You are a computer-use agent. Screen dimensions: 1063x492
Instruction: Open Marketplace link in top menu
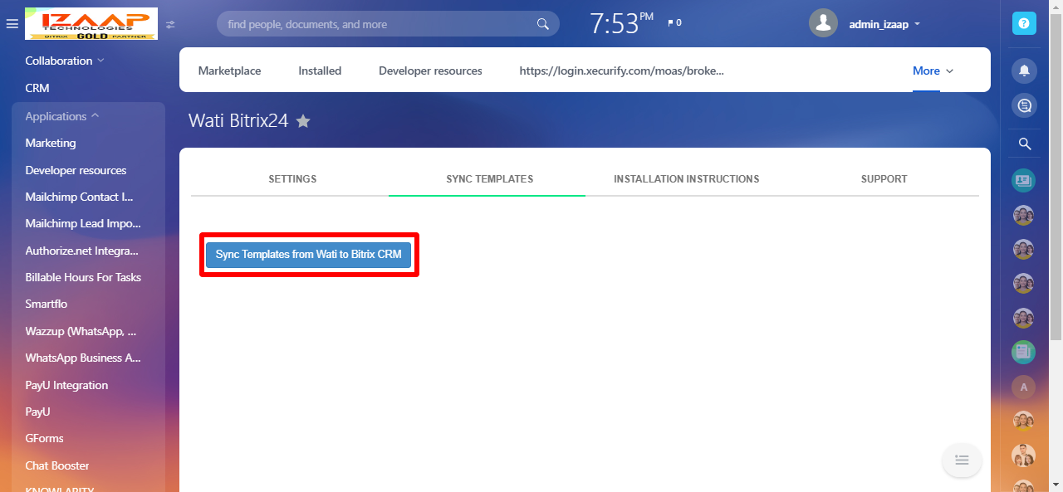(229, 71)
